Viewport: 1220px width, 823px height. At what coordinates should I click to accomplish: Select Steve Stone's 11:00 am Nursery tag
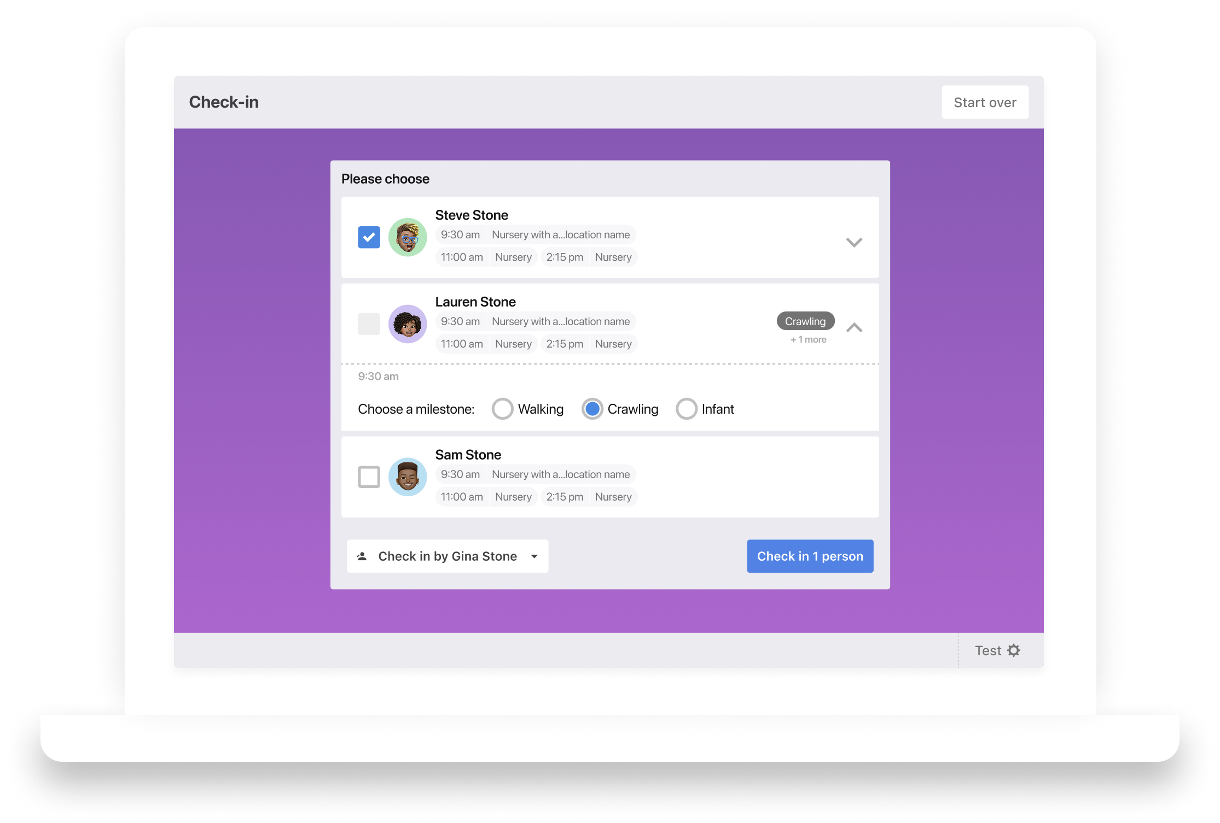tap(486, 257)
